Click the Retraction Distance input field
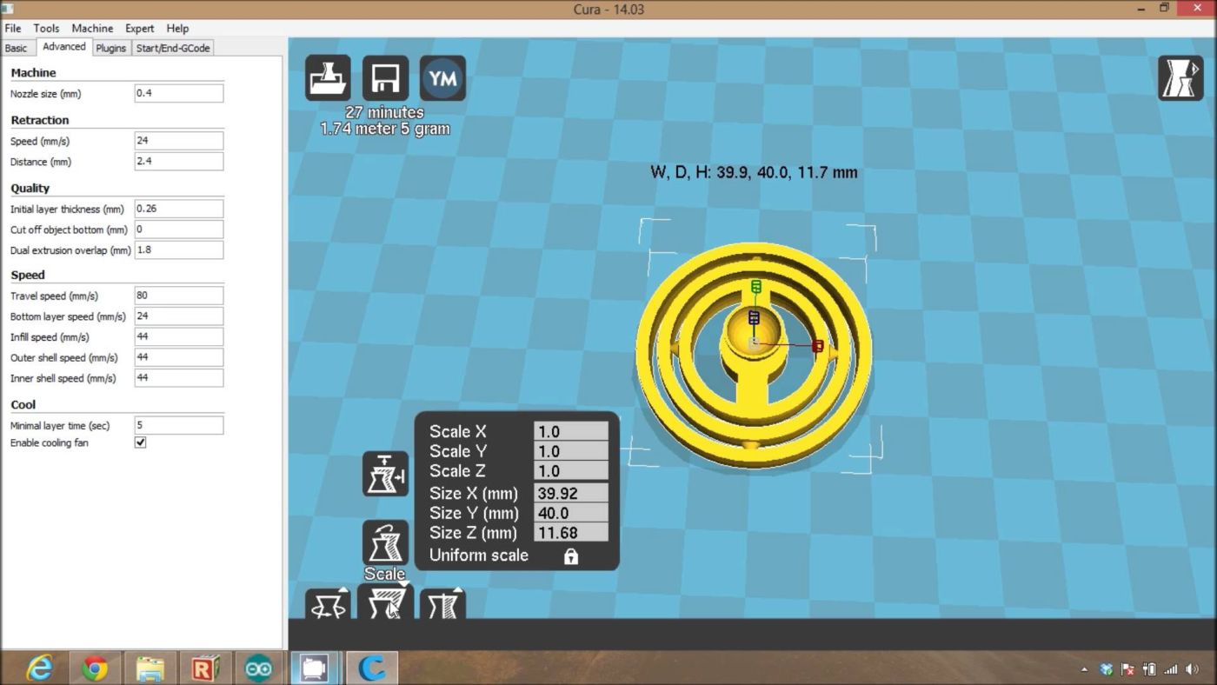1217x685 pixels. [x=178, y=161]
